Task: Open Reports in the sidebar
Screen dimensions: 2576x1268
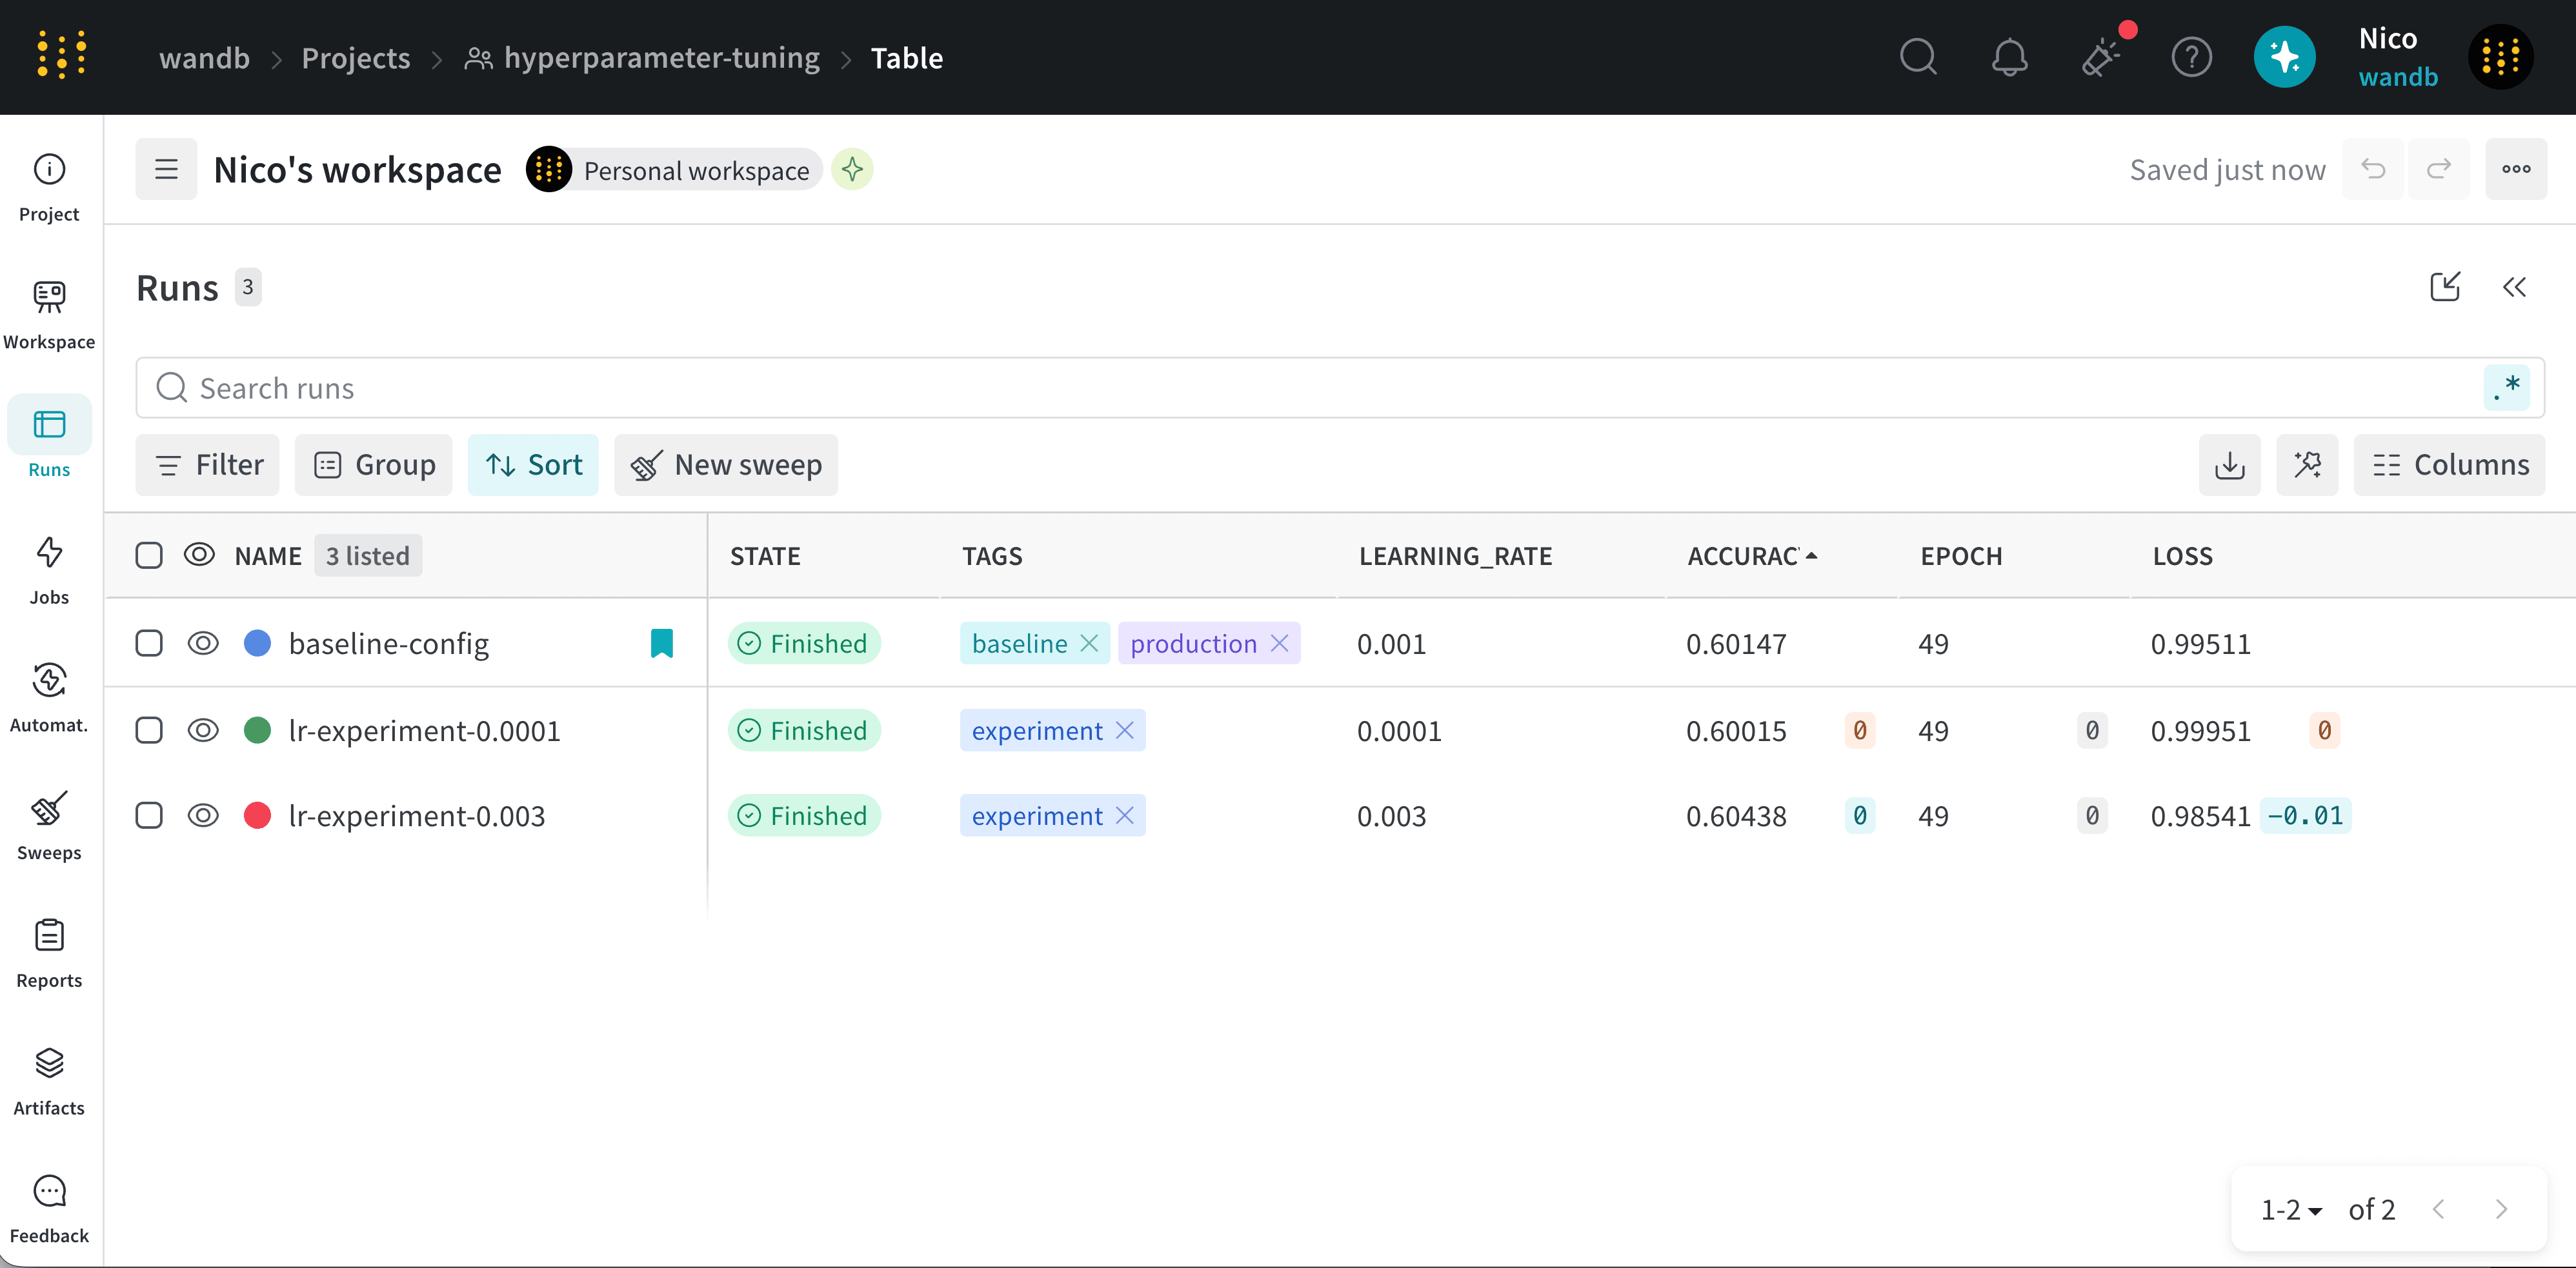Action: (49, 955)
